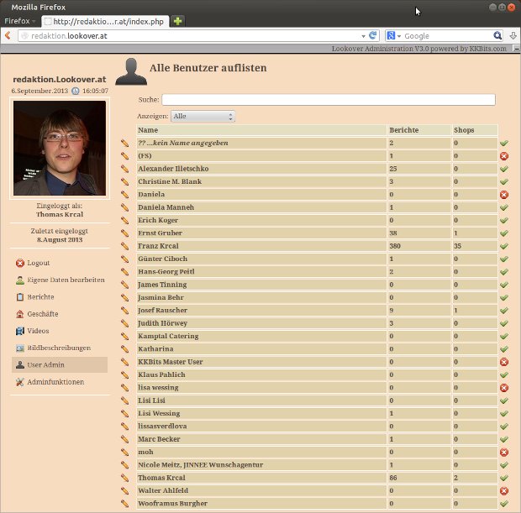Toggle green checkmark for Franz Krcal
This screenshot has width=521, height=513.
pos(504,246)
